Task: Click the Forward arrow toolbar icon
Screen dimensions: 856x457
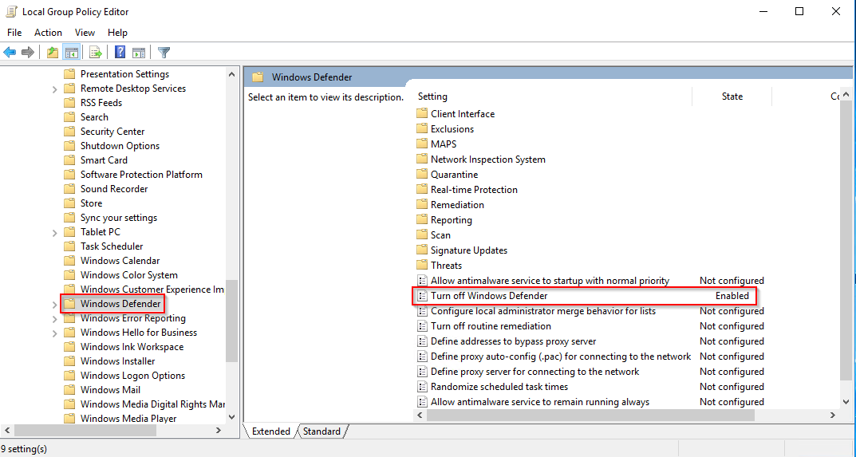Action: (27, 53)
